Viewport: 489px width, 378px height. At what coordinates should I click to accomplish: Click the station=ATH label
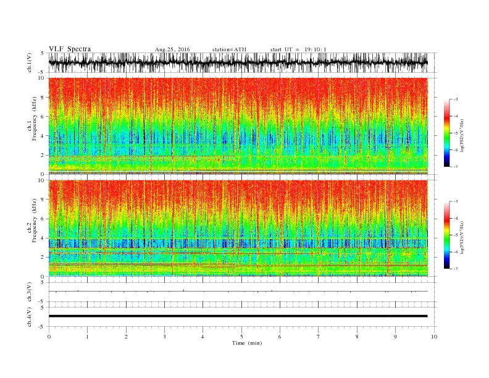click(229, 49)
